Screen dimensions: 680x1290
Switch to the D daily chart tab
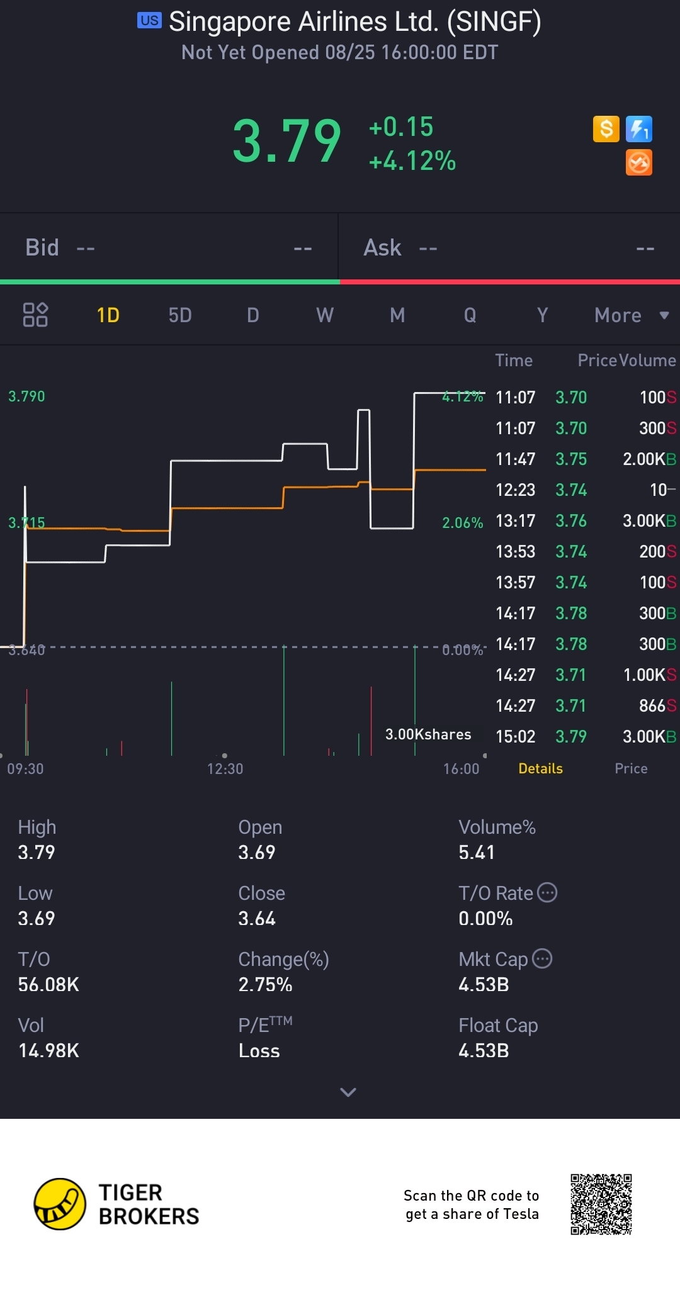click(x=253, y=315)
